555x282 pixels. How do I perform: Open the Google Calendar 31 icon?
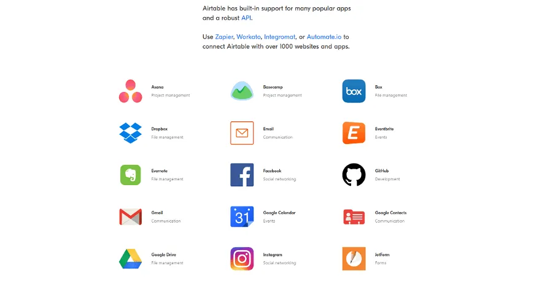pos(242,216)
